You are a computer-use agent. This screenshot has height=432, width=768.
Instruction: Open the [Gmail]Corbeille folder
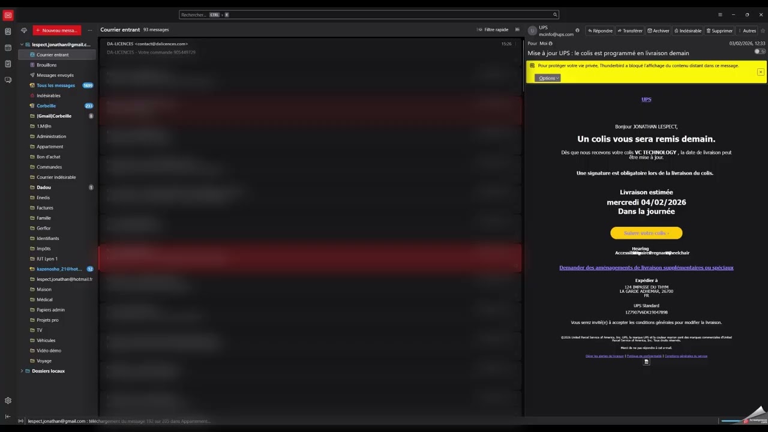coord(57,116)
